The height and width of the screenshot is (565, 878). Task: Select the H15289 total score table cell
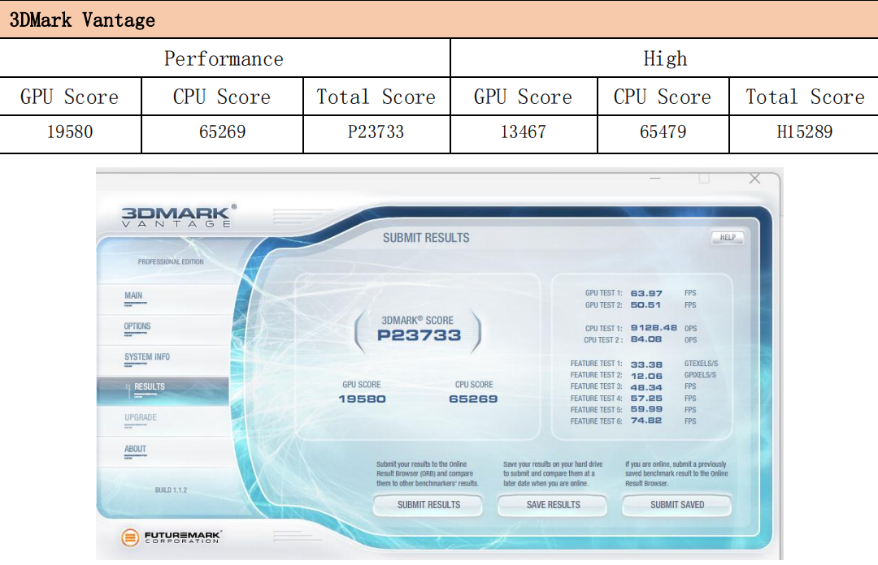point(804,132)
